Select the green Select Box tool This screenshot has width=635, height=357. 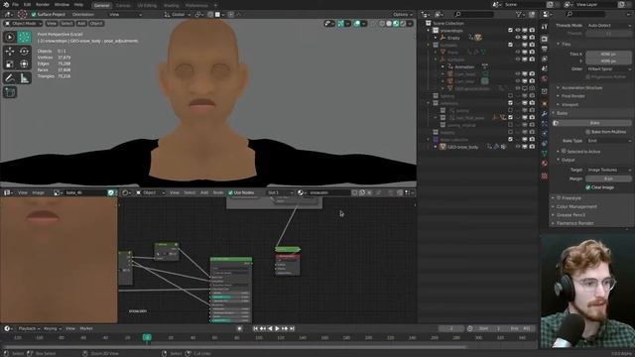(24, 37)
